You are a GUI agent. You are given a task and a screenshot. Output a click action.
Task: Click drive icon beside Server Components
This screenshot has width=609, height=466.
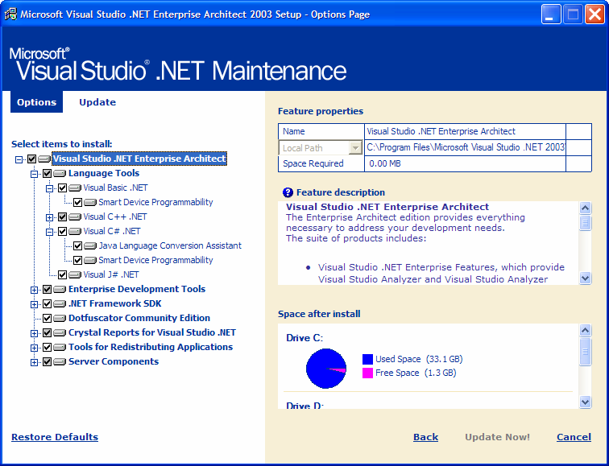click(60, 361)
